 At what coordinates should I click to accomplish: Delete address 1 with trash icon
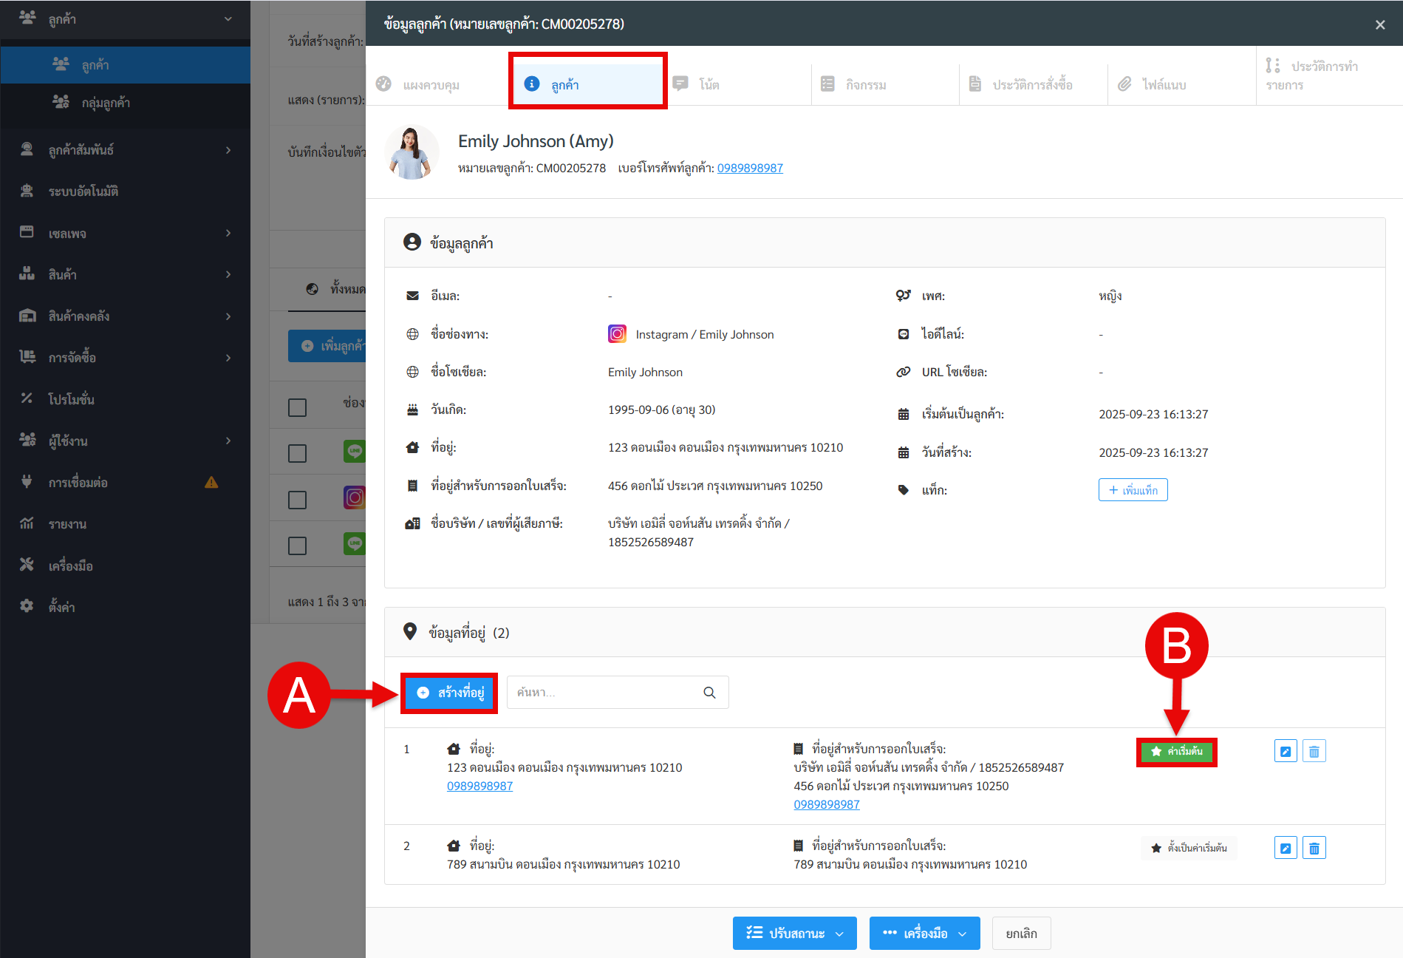[x=1314, y=751]
